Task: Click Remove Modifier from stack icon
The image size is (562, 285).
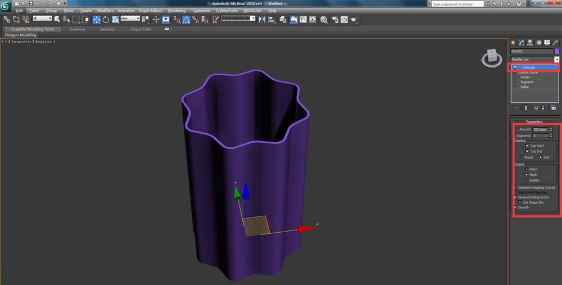Action: tap(543, 107)
